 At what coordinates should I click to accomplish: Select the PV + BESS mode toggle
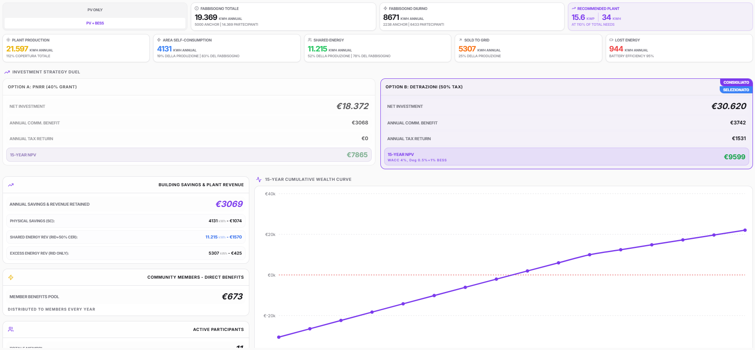pos(95,23)
